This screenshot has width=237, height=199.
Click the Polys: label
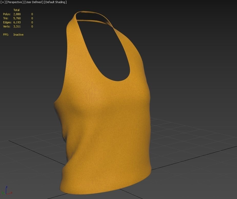point(7,14)
